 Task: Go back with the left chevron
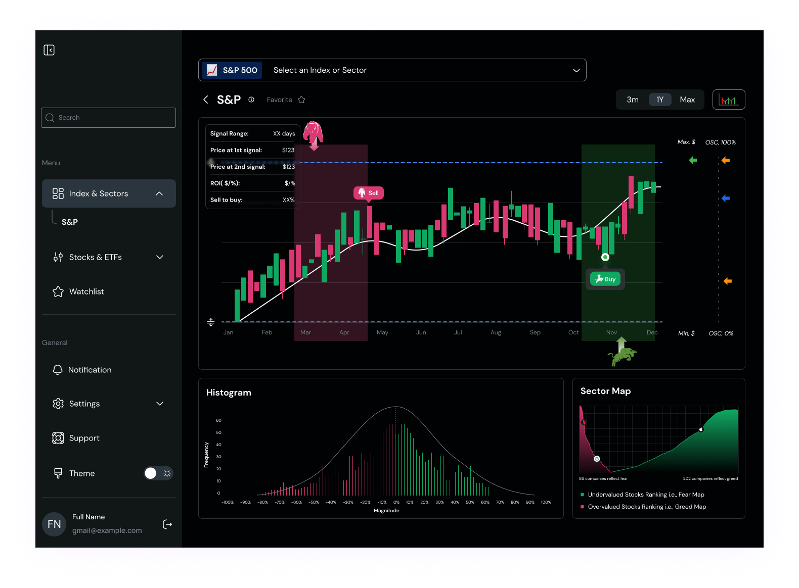(x=206, y=100)
